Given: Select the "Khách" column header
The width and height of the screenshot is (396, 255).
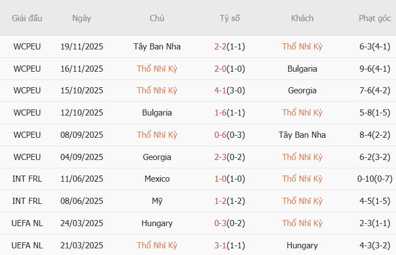Looking at the screenshot, I should tap(302, 18).
